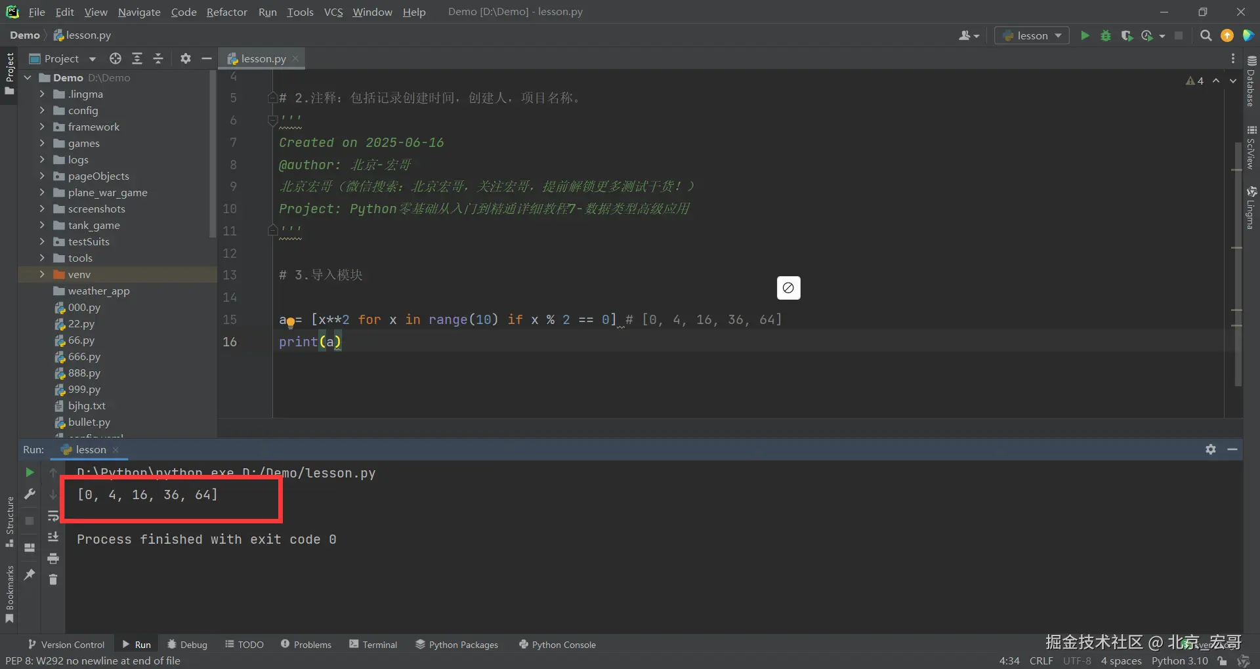Close the lesson Run tab
Viewport: 1260px width, 669px height.
pyautogui.click(x=115, y=449)
